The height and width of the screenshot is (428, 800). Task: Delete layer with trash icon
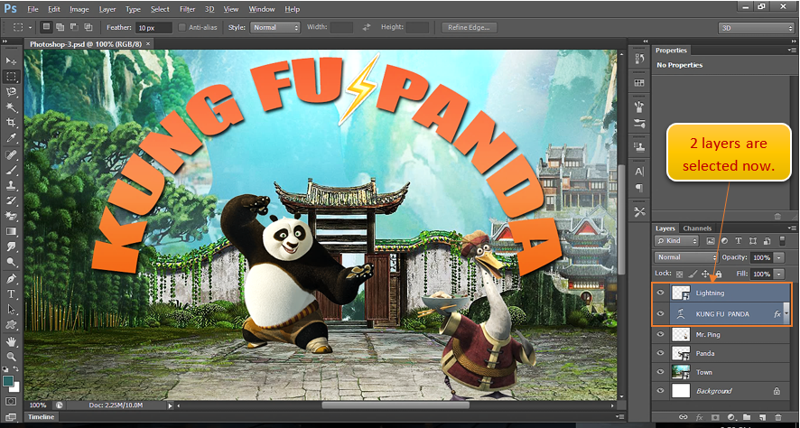(x=778, y=417)
